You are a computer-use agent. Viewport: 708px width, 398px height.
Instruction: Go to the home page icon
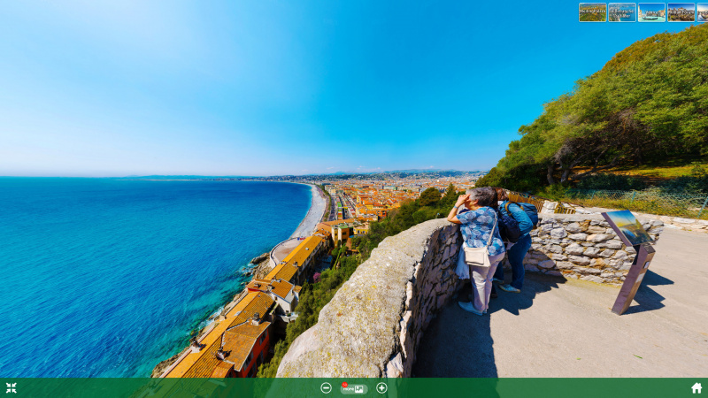click(696, 387)
